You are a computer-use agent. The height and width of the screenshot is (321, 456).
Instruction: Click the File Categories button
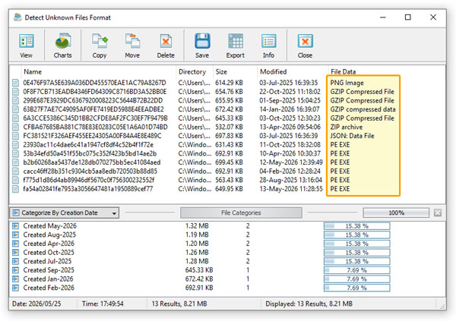pos(241,213)
